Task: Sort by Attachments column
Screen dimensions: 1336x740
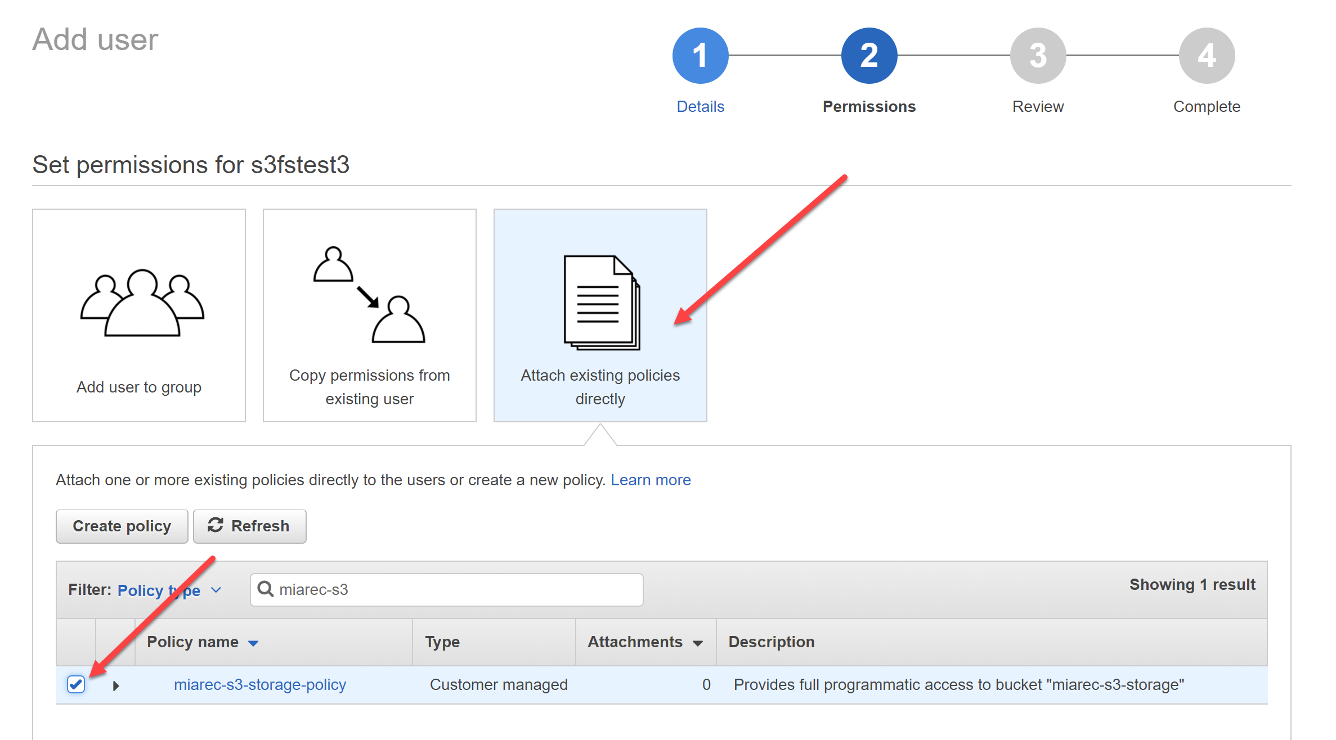Action: coord(645,642)
